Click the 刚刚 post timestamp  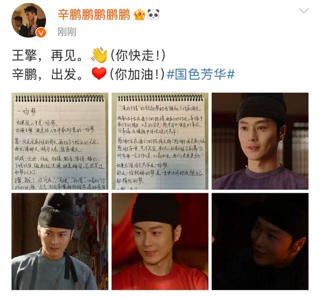click(x=66, y=32)
